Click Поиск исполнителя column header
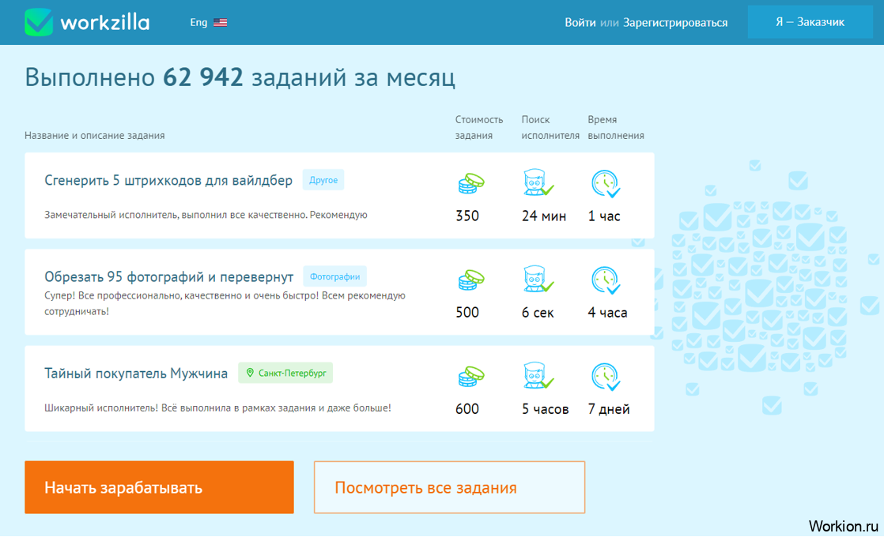Screen dimensions: 884x537 tap(550, 128)
